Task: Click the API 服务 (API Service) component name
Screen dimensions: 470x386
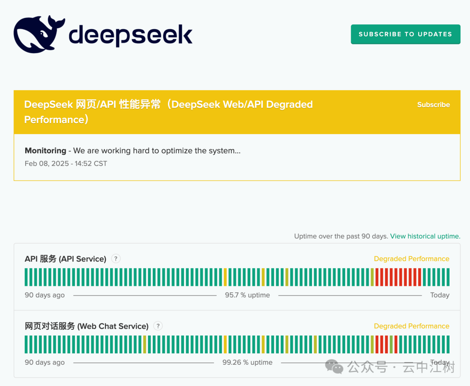Action: click(65, 258)
